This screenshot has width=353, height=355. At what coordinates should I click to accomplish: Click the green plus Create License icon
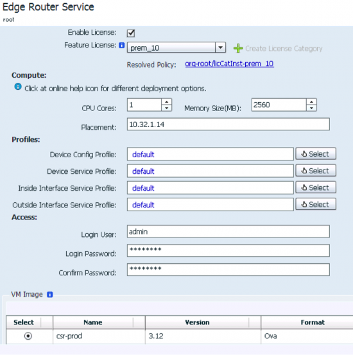(x=238, y=48)
